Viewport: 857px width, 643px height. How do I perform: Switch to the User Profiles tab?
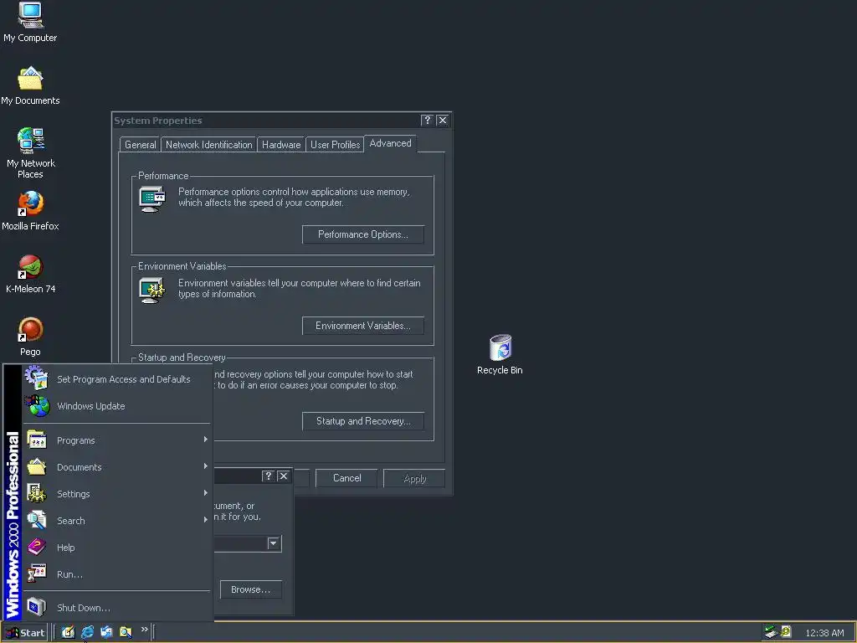[335, 144]
